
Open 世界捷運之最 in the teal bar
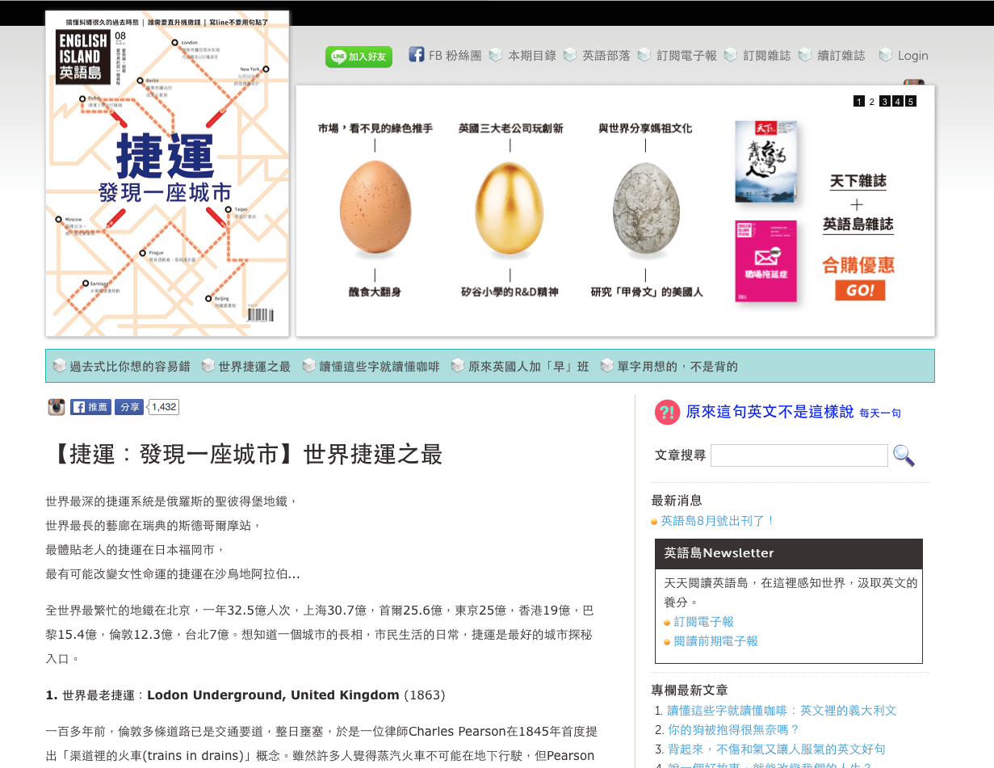coord(254,367)
